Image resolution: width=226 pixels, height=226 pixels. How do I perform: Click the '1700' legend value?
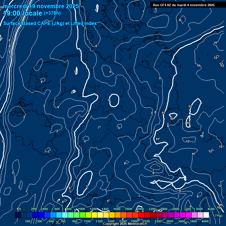click(x=123, y=221)
